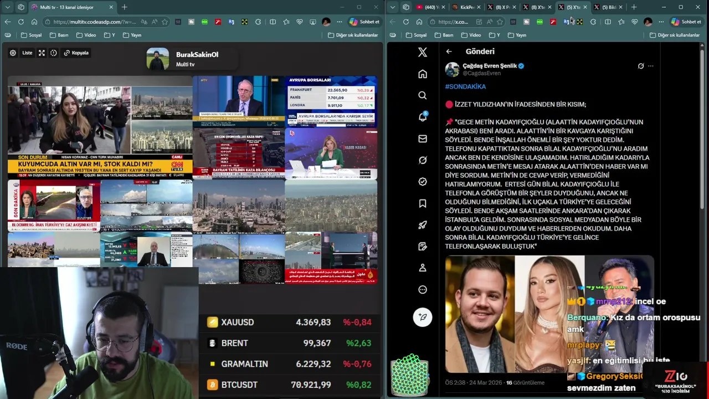Viewport: 709px width, 399px height.
Task: Click Grok icon on the post header
Action: click(x=641, y=66)
